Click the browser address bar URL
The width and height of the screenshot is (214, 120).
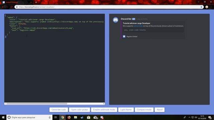pyautogui.click(x=36, y=7)
